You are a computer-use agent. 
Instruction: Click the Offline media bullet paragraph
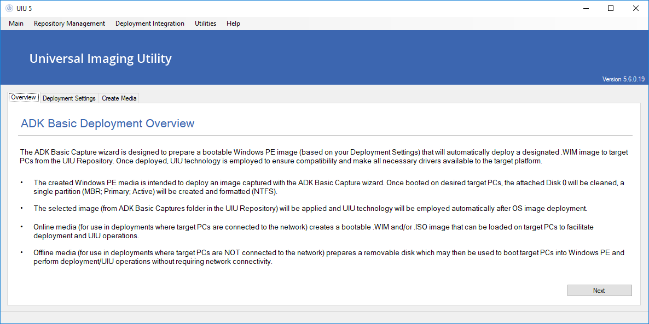coord(328,257)
